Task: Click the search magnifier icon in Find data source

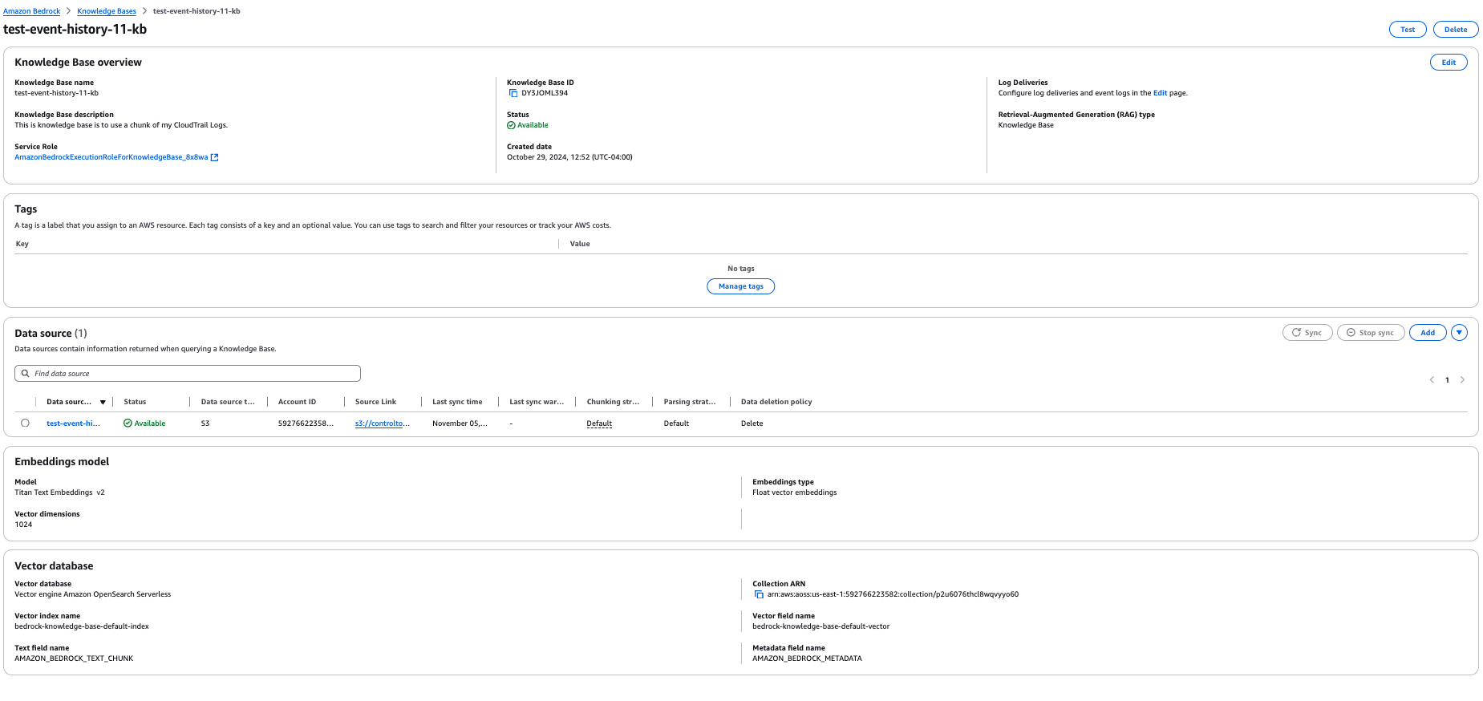Action: [x=26, y=374]
